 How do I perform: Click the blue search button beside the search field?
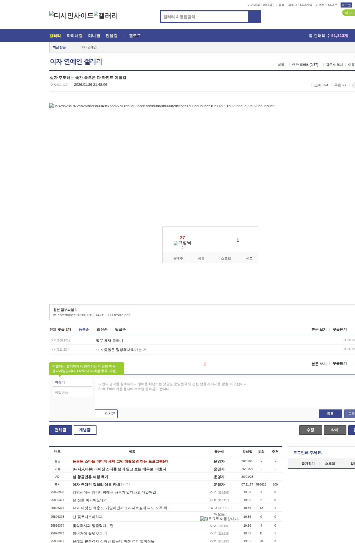pyautogui.click(x=254, y=17)
